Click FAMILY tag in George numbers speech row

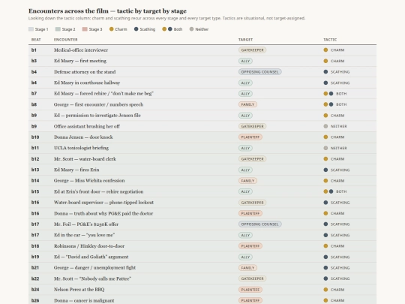click(x=247, y=104)
